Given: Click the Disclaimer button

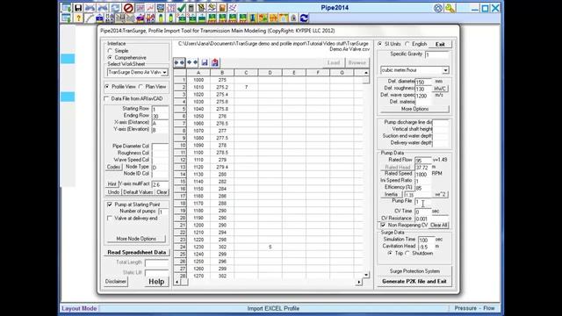Looking at the screenshot, I should (116, 282).
